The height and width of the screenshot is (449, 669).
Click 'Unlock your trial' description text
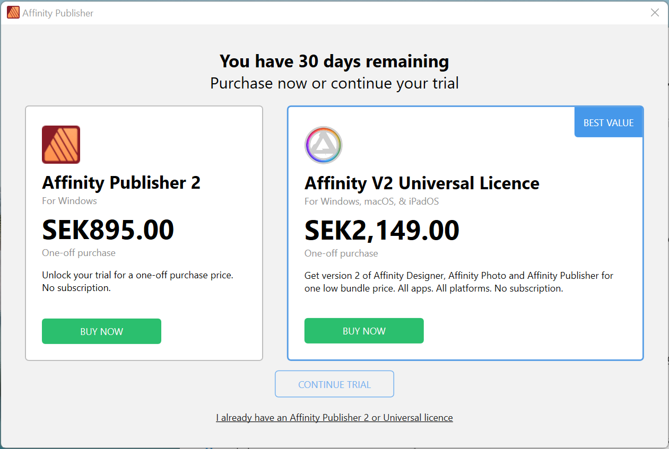tap(138, 281)
